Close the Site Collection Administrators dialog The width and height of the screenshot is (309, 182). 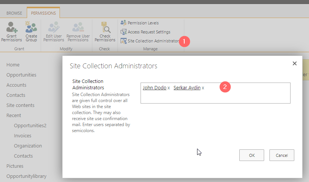295,63
